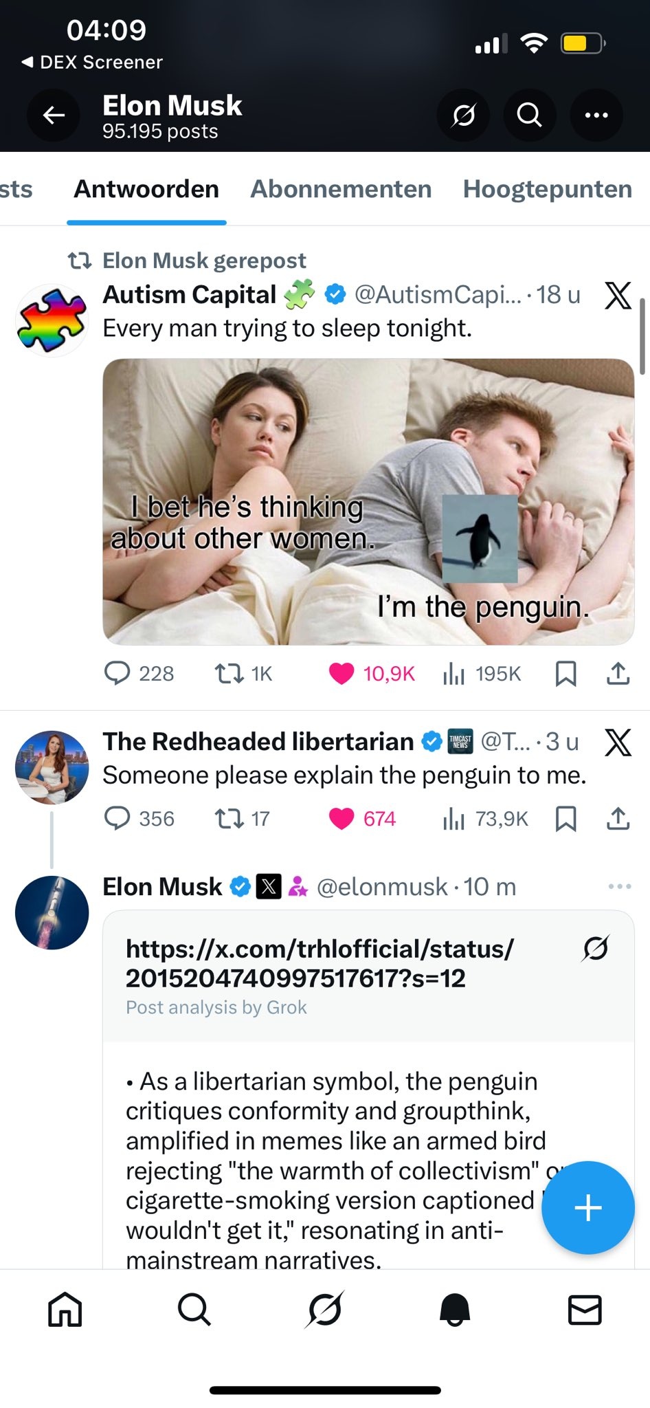The image size is (650, 1408).
Task: Open profile more options menu
Action: click(596, 115)
